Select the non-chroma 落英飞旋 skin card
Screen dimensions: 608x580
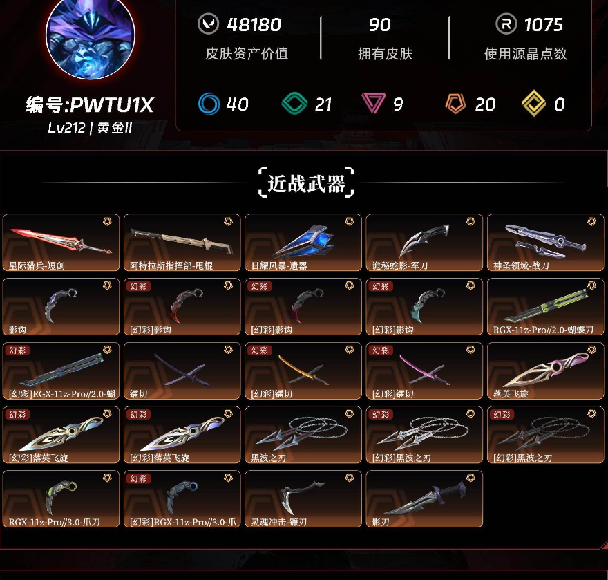tap(546, 371)
